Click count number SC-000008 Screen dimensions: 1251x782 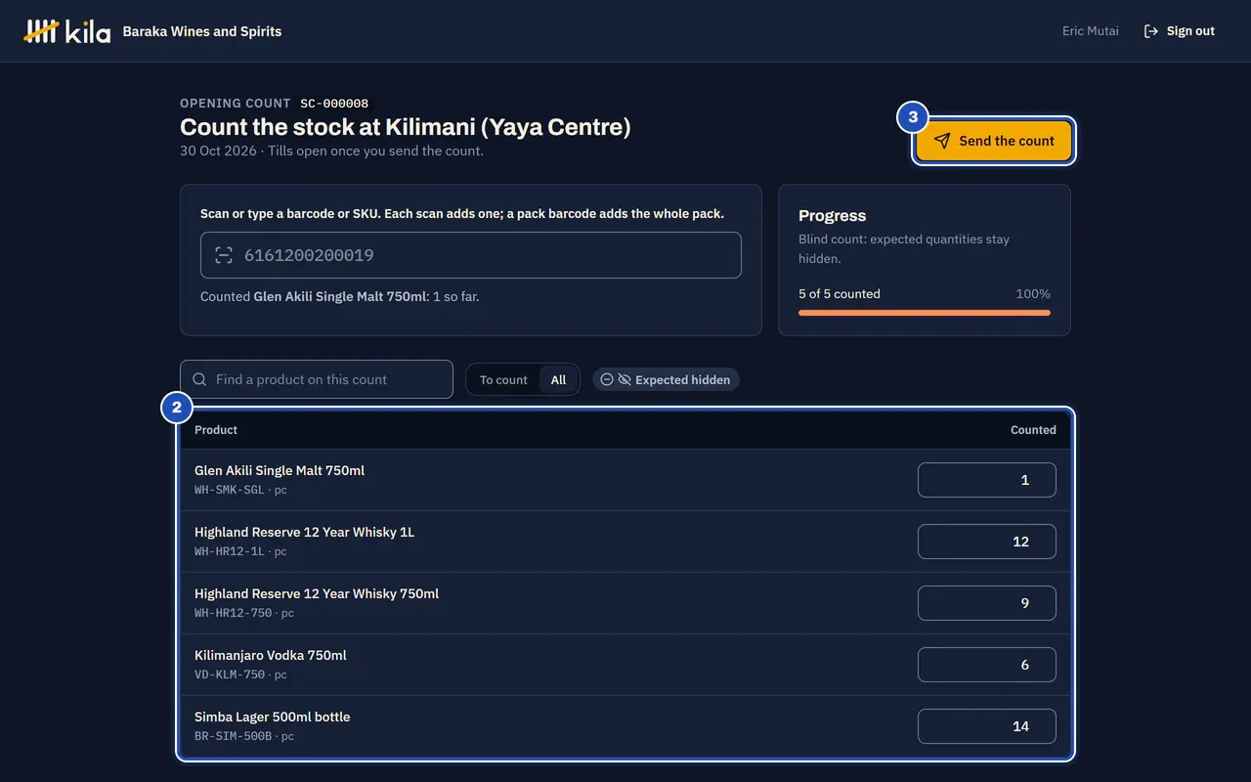click(x=334, y=104)
